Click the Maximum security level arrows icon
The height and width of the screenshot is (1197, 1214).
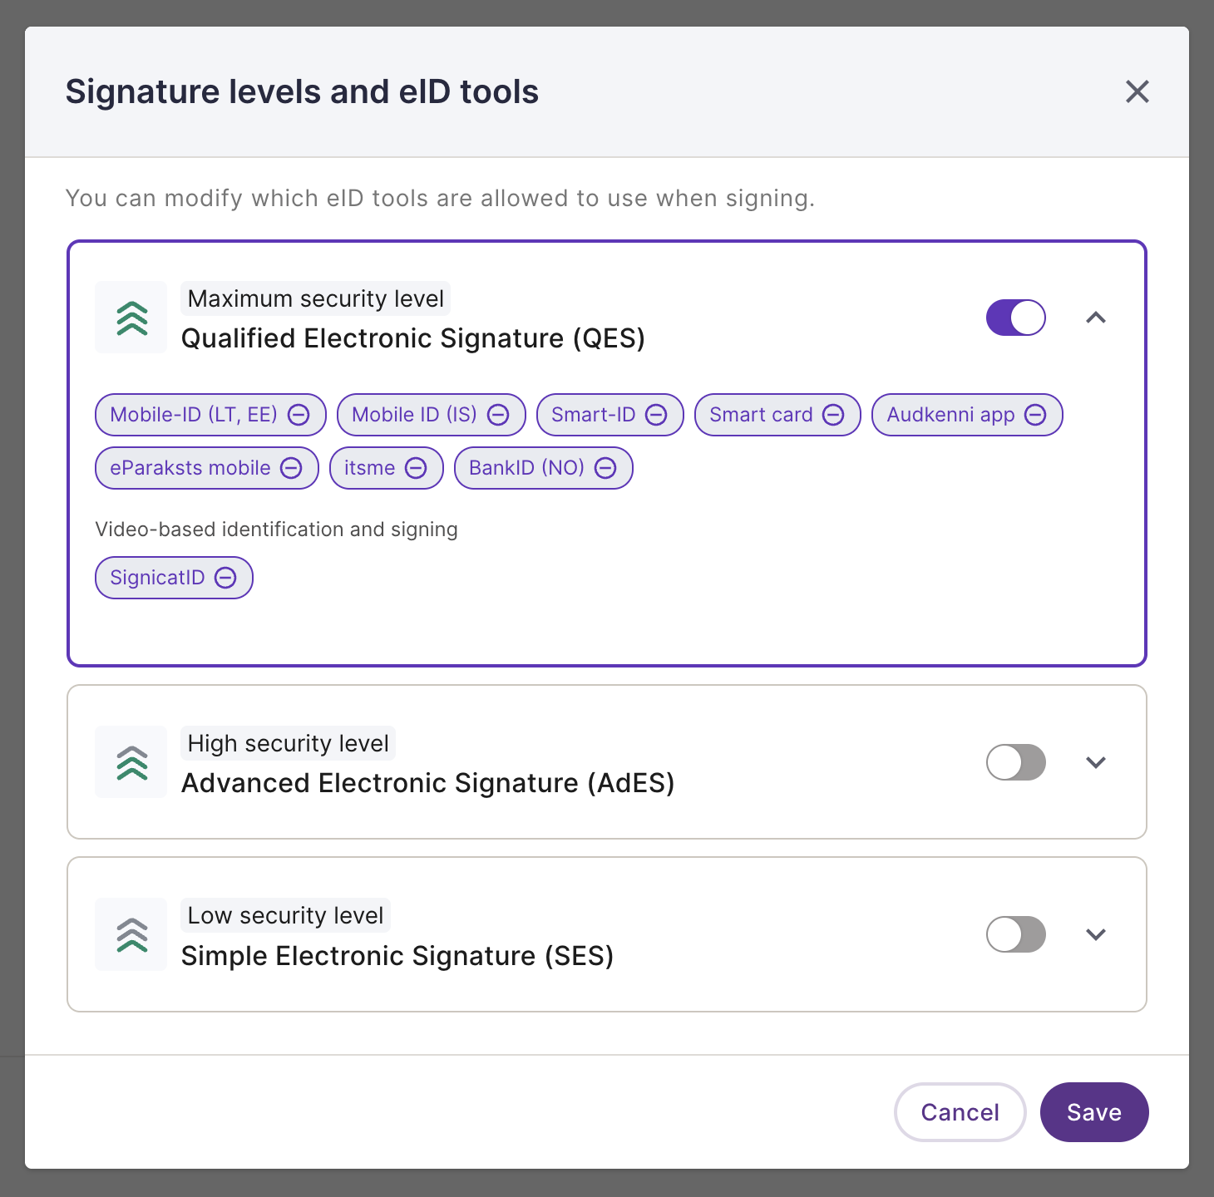coord(131,318)
